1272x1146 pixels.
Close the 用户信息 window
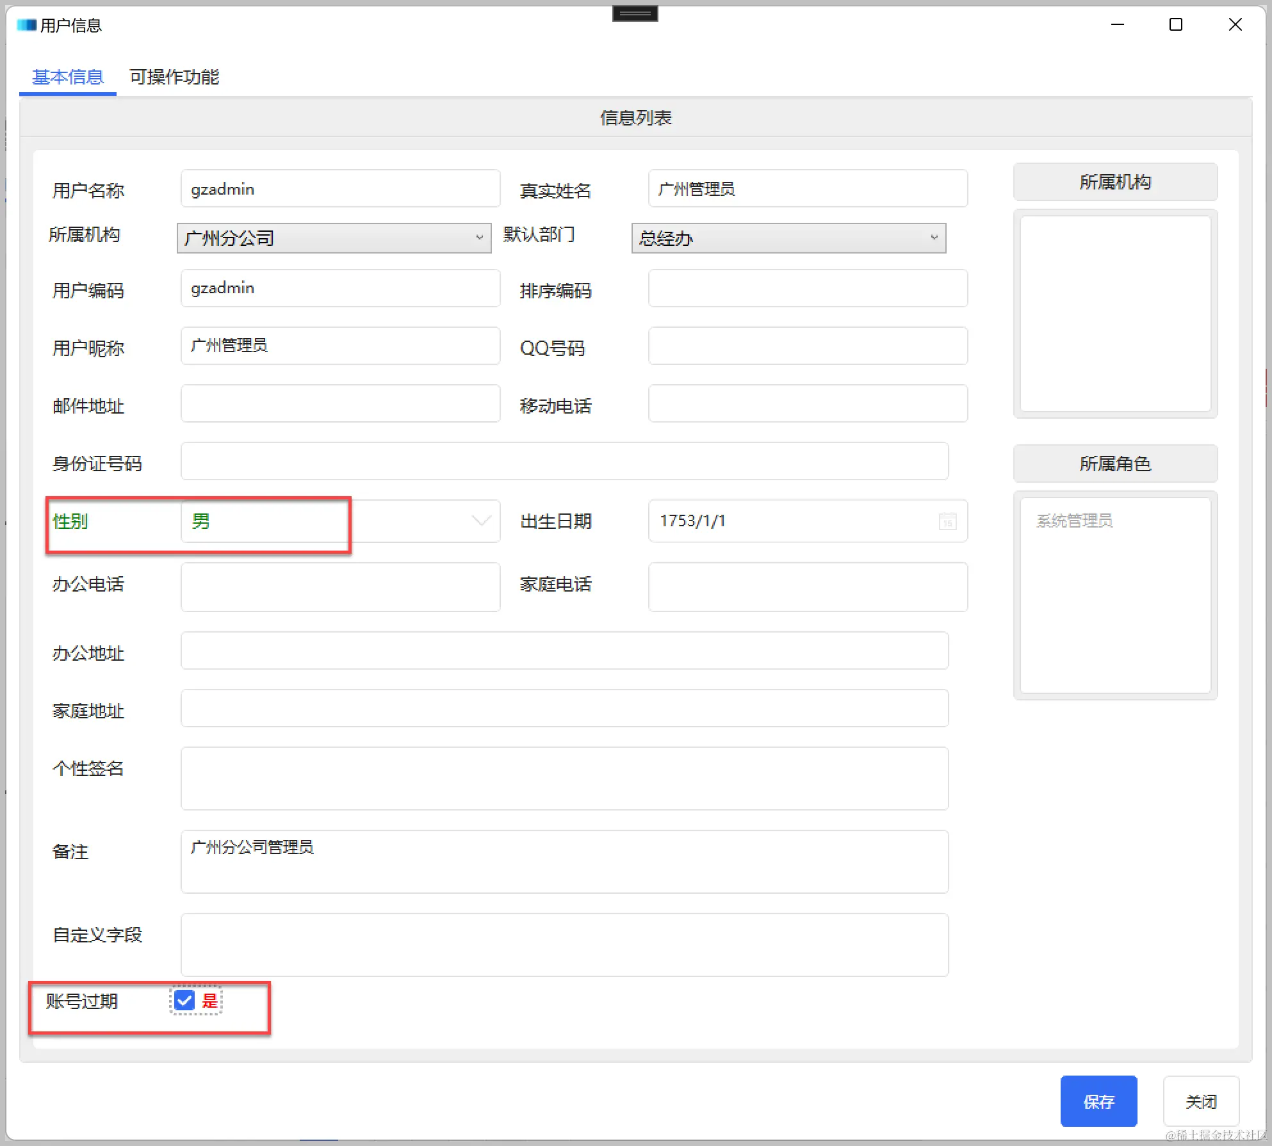pos(1235,25)
